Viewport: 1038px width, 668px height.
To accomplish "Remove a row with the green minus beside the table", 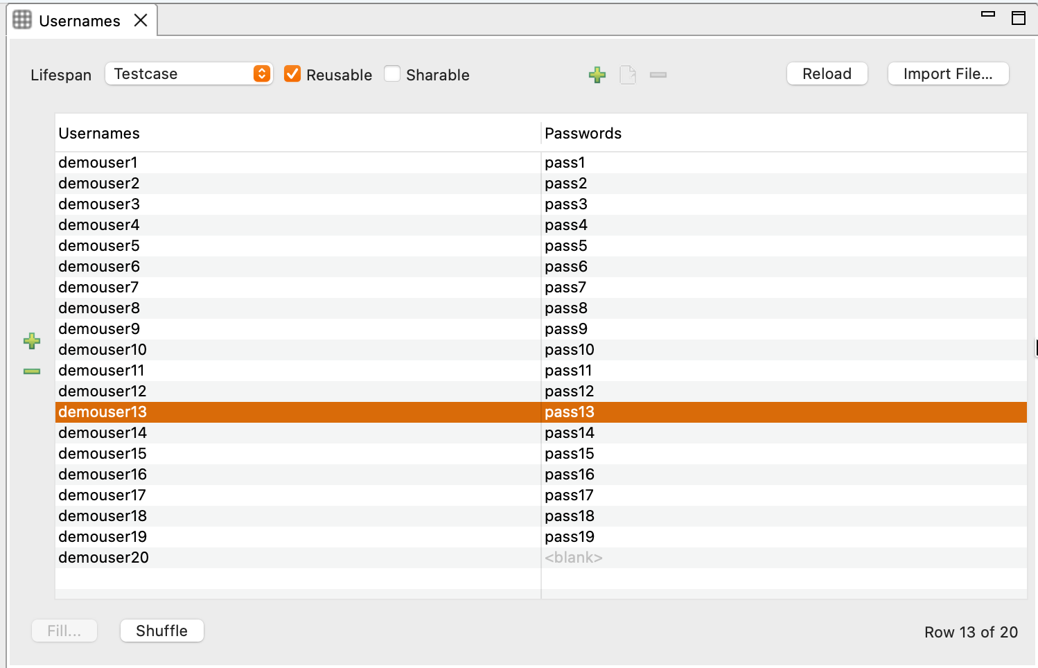I will click(32, 371).
